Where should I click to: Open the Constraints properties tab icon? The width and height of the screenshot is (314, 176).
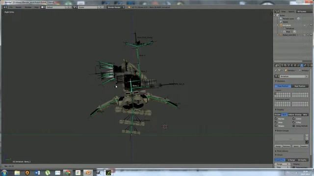point(298,66)
